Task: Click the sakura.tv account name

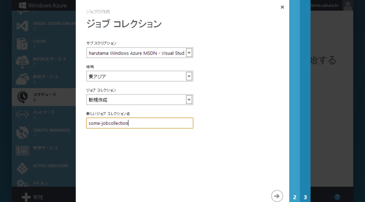Action: click(x=324, y=5)
